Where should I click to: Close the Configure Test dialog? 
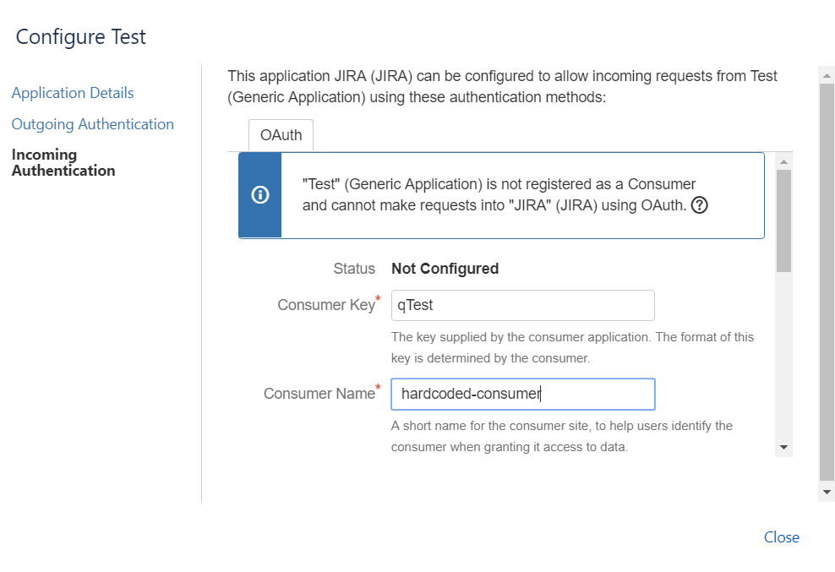(781, 537)
